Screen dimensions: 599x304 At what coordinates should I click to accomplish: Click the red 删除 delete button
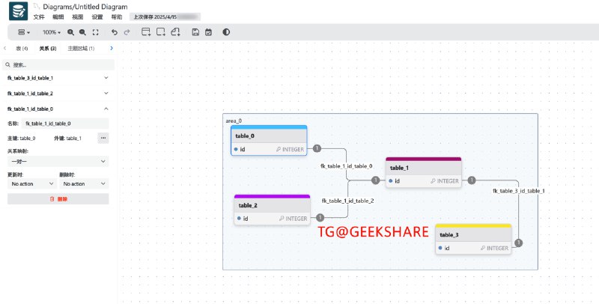[58, 199]
